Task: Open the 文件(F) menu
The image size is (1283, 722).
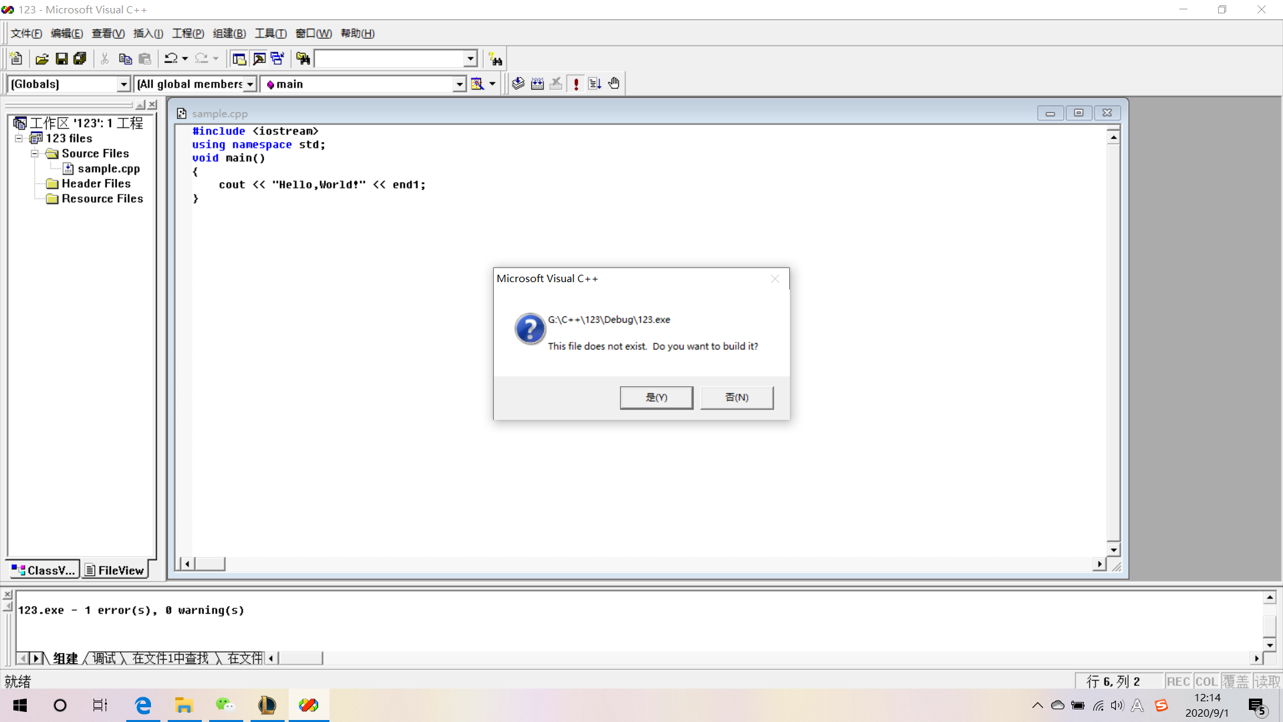Action: tap(26, 33)
